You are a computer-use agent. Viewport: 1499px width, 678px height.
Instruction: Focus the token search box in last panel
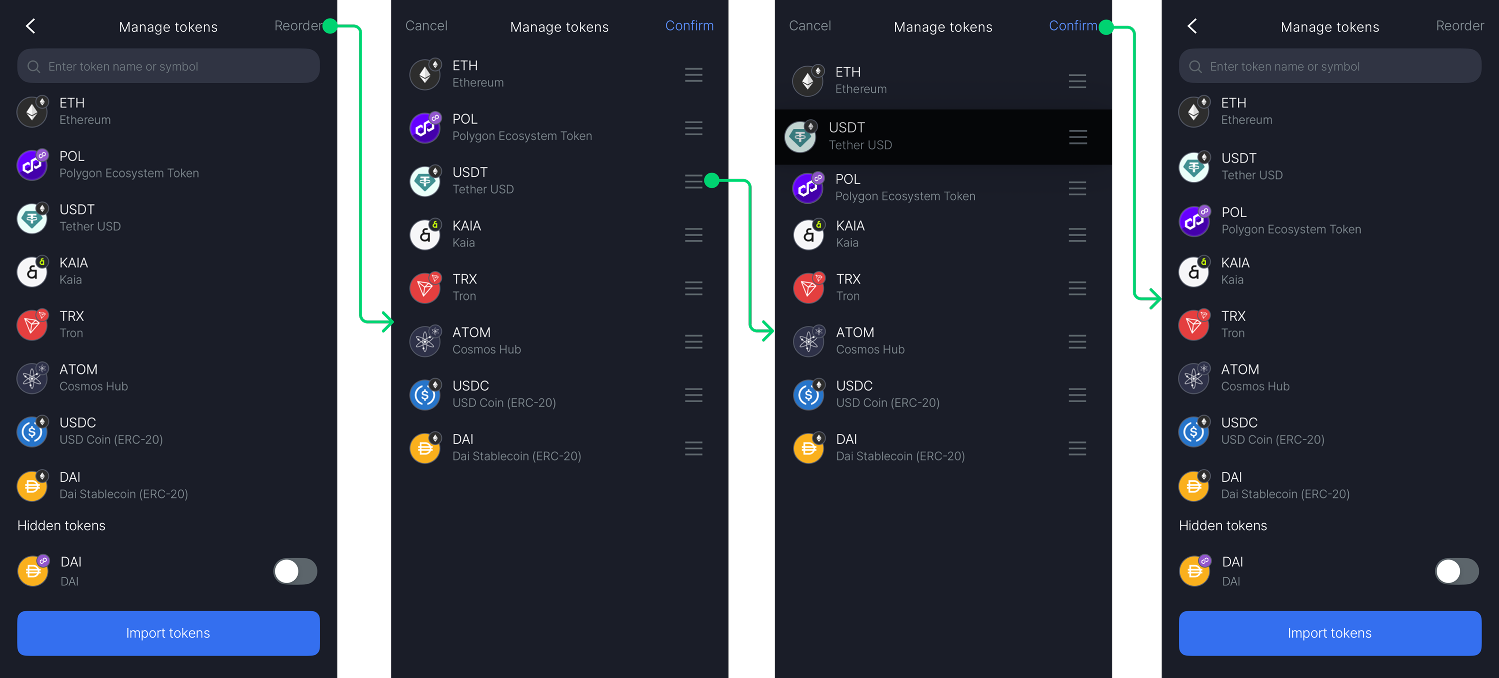coord(1330,66)
